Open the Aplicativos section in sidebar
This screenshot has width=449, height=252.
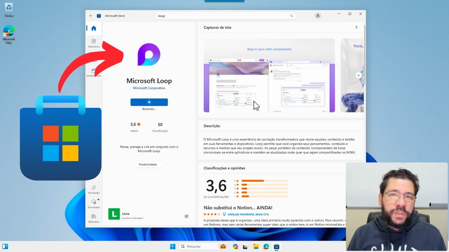point(94,43)
